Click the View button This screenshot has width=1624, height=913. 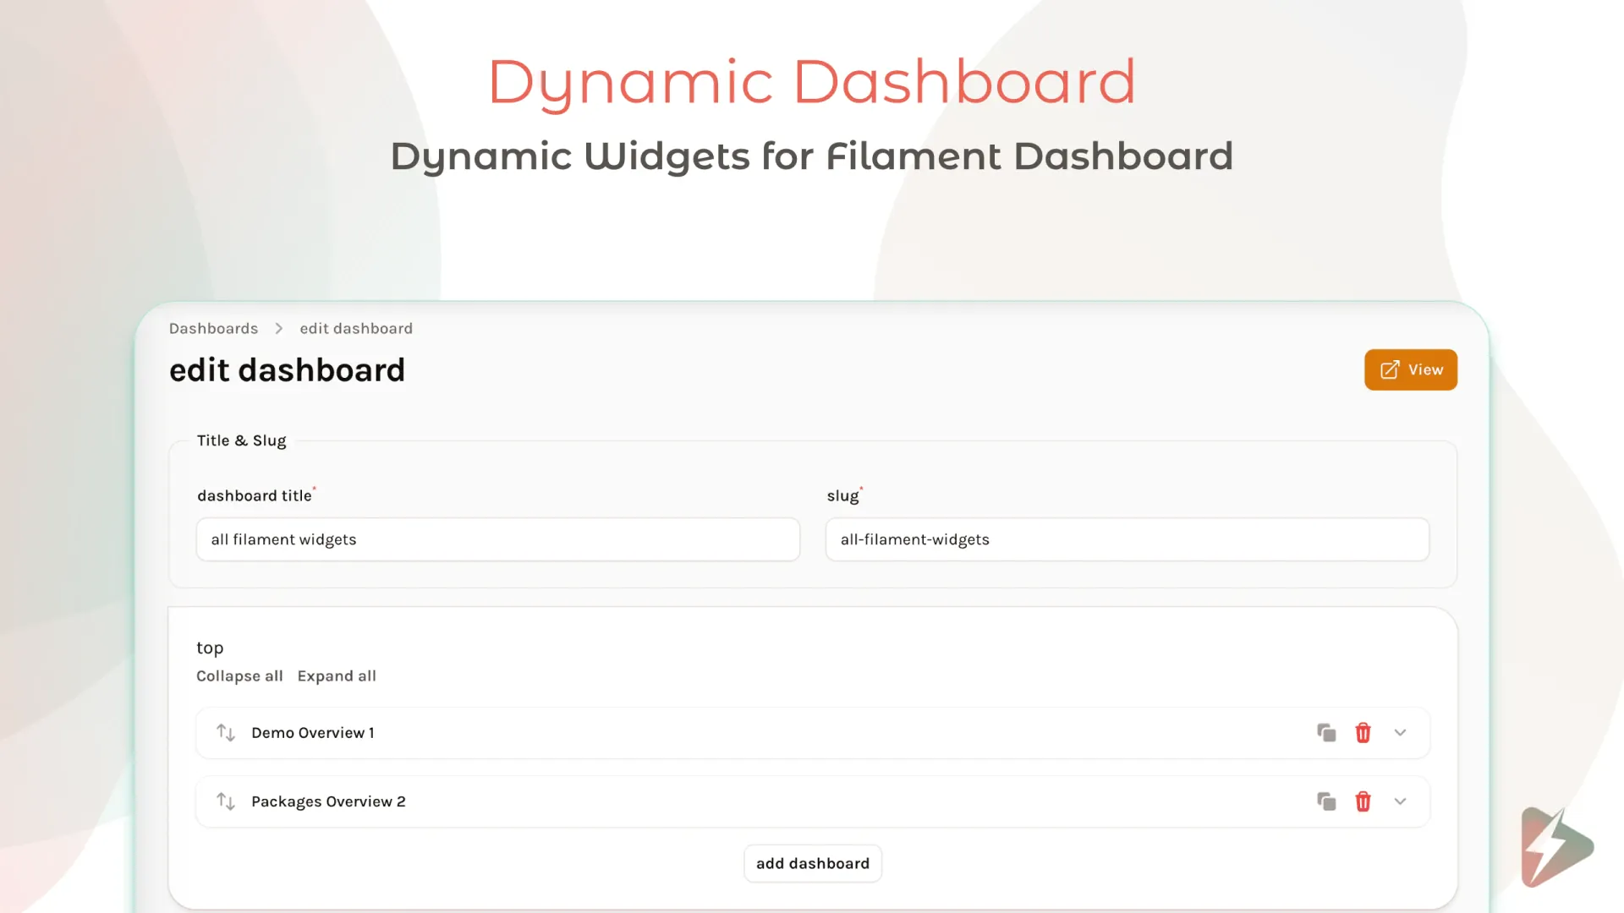tap(1410, 369)
